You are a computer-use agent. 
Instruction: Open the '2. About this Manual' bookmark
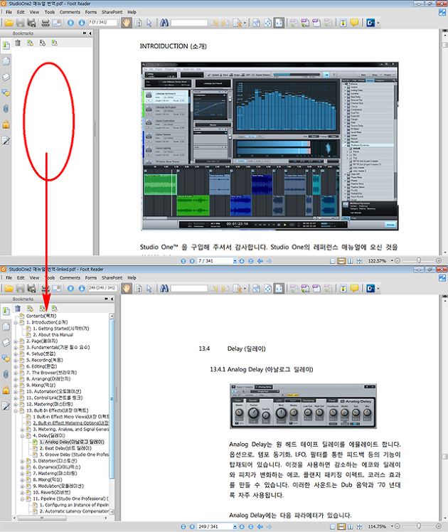(x=53, y=334)
